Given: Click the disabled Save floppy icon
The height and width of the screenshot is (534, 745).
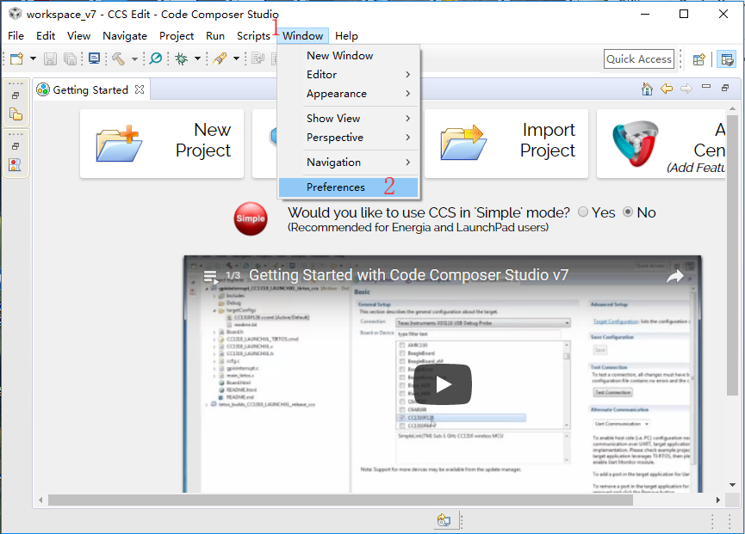Looking at the screenshot, I should coord(50,58).
